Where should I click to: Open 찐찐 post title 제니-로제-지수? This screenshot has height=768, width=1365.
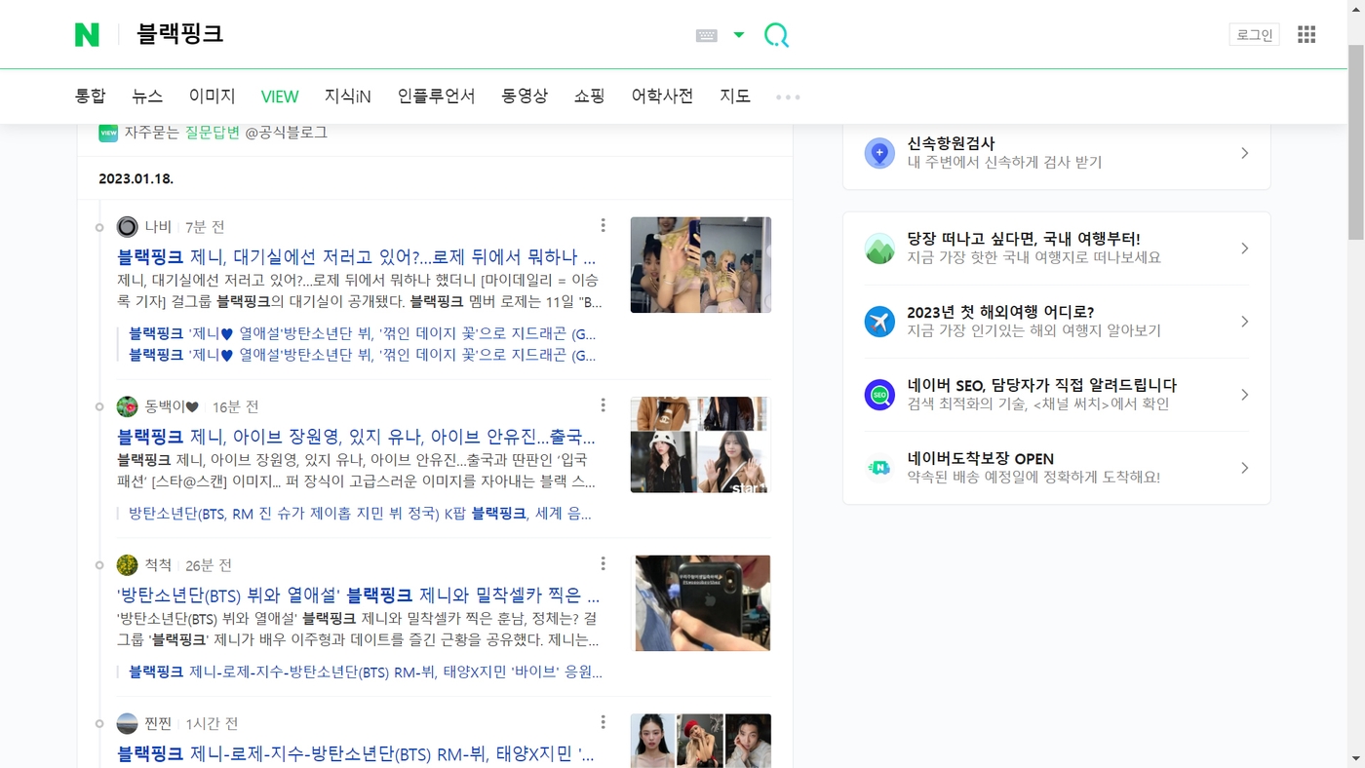pos(357,754)
